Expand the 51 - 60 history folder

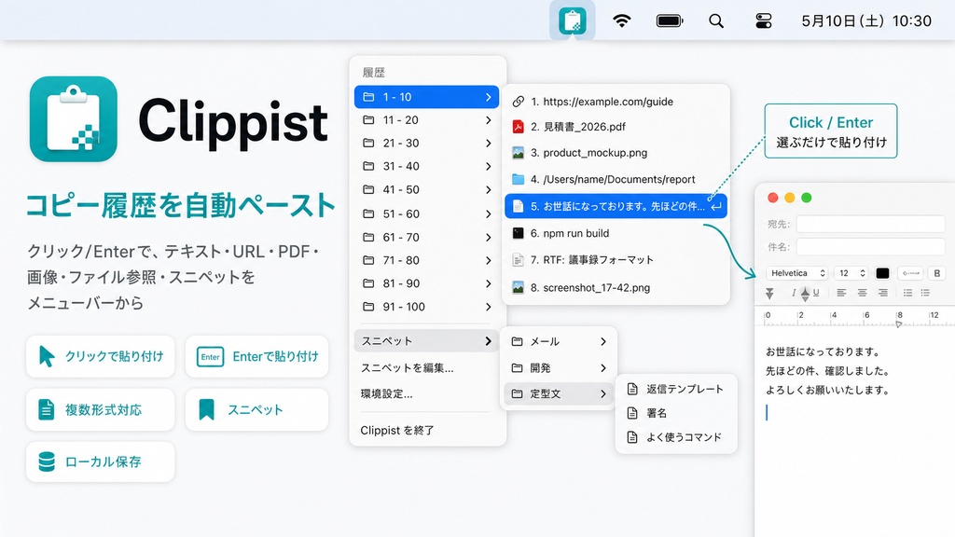(x=426, y=213)
